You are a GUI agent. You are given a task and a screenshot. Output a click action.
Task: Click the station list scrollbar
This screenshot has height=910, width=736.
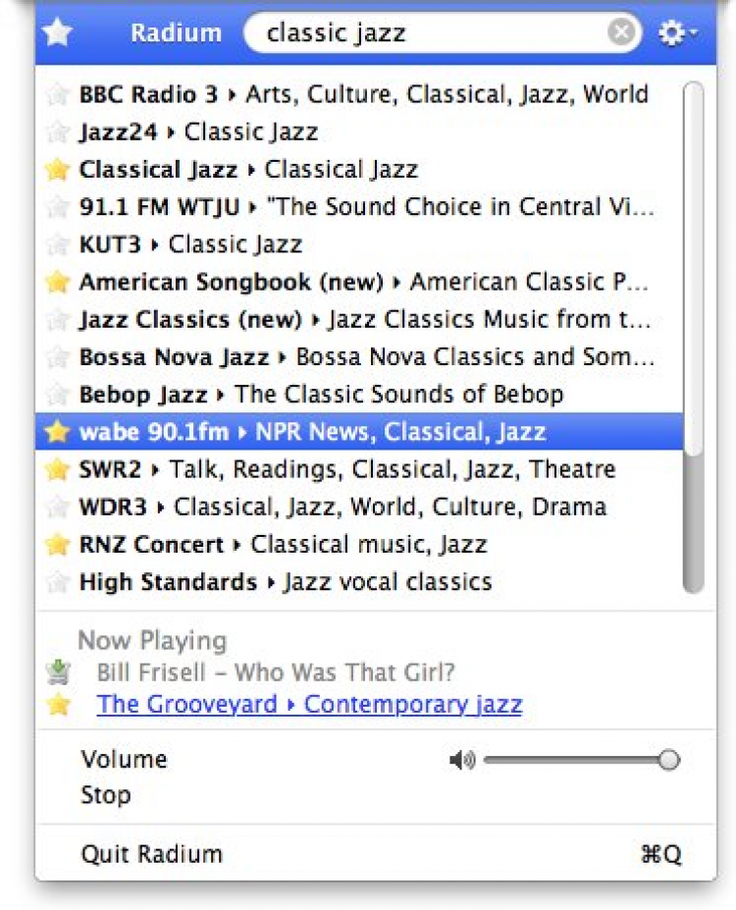click(x=693, y=294)
